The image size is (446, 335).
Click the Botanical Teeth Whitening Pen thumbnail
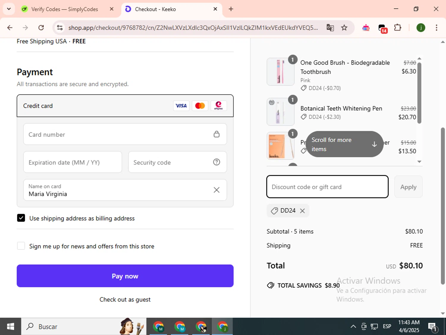281,112
